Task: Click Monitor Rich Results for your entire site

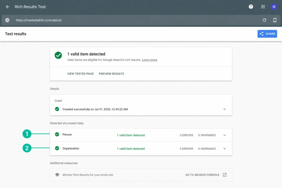Action: [88, 175]
